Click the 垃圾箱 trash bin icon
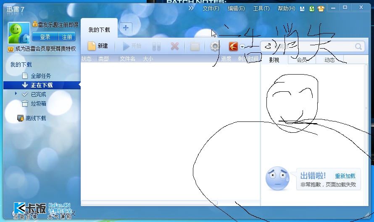374x222 pixels. click(25, 103)
